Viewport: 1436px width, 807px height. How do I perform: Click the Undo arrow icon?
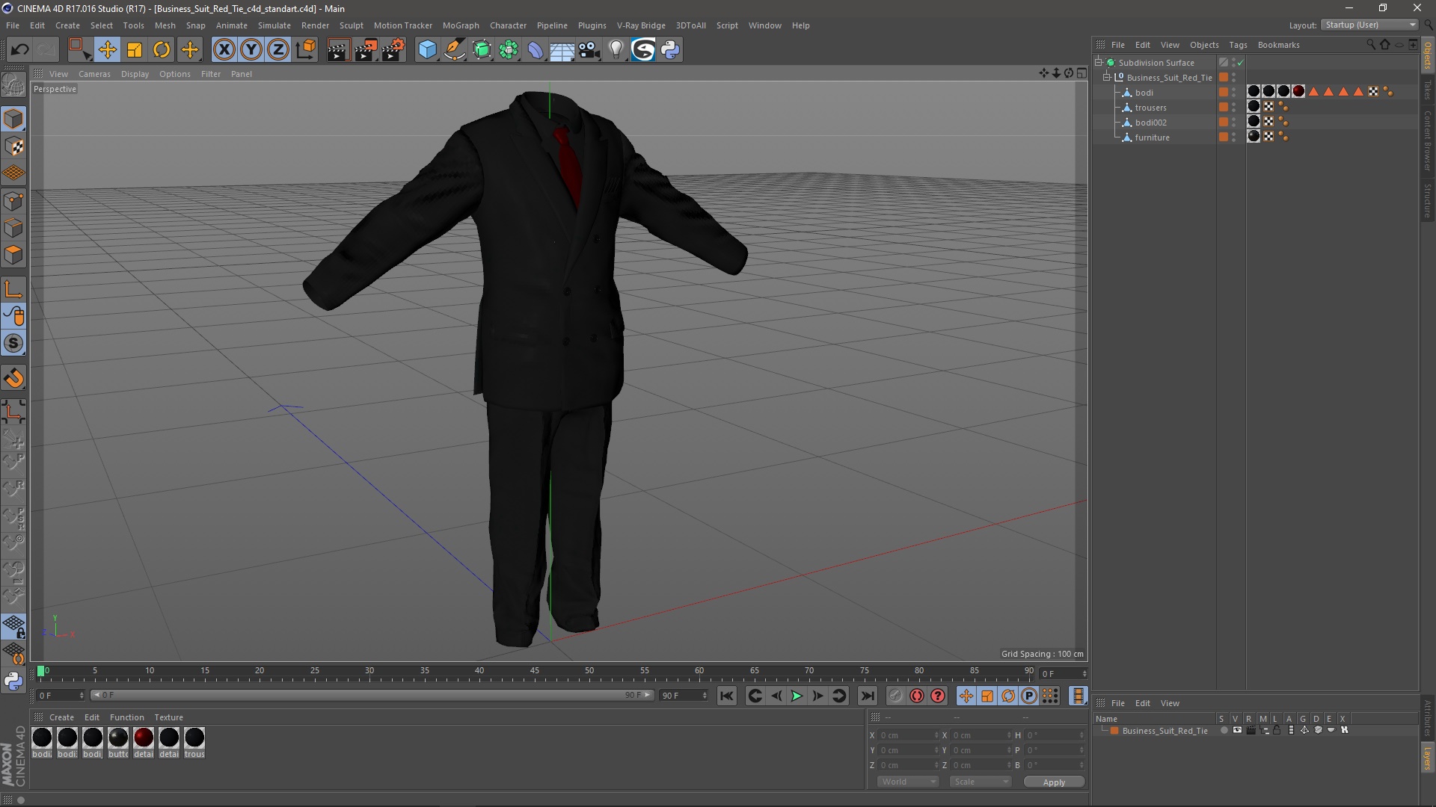19,50
